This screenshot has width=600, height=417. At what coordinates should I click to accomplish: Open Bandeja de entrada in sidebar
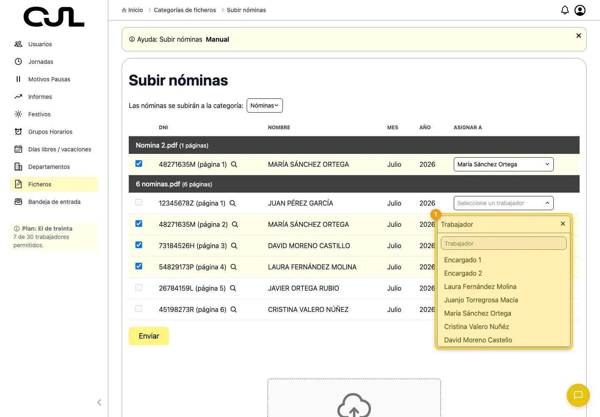coord(54,202)
